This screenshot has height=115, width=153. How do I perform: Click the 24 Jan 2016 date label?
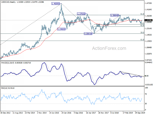point(66,113)
